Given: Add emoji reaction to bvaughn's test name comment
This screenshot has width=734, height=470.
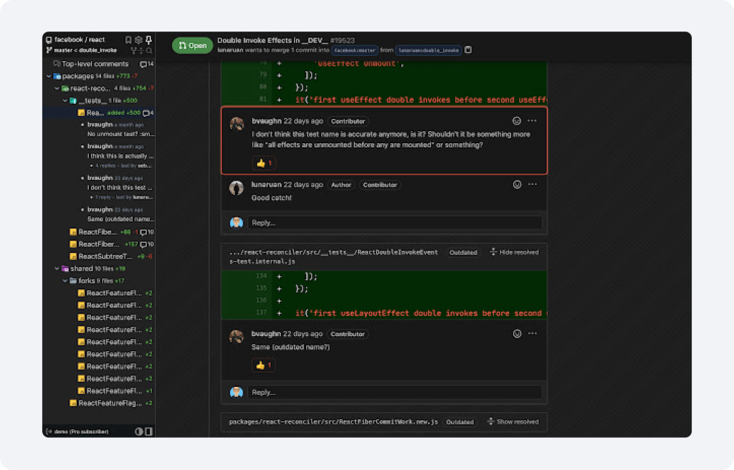Looking at the screenshot, I should 516,121.
